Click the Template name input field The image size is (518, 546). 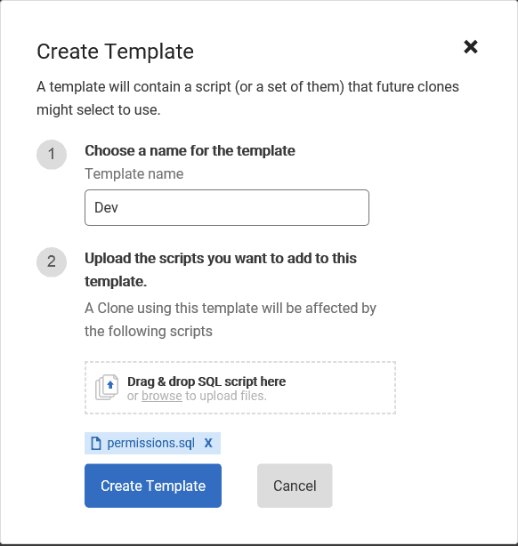[x=227, y=207]
